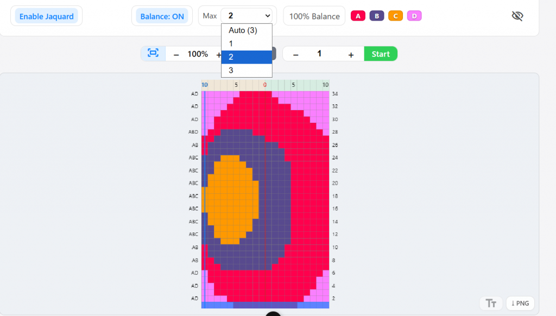Select Auto (3) from the Max list
Screen dimensions: 556x316
click(x=243, y=30)
